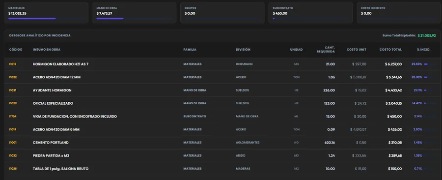Click total cost $ 310,08

click(395, 143)
